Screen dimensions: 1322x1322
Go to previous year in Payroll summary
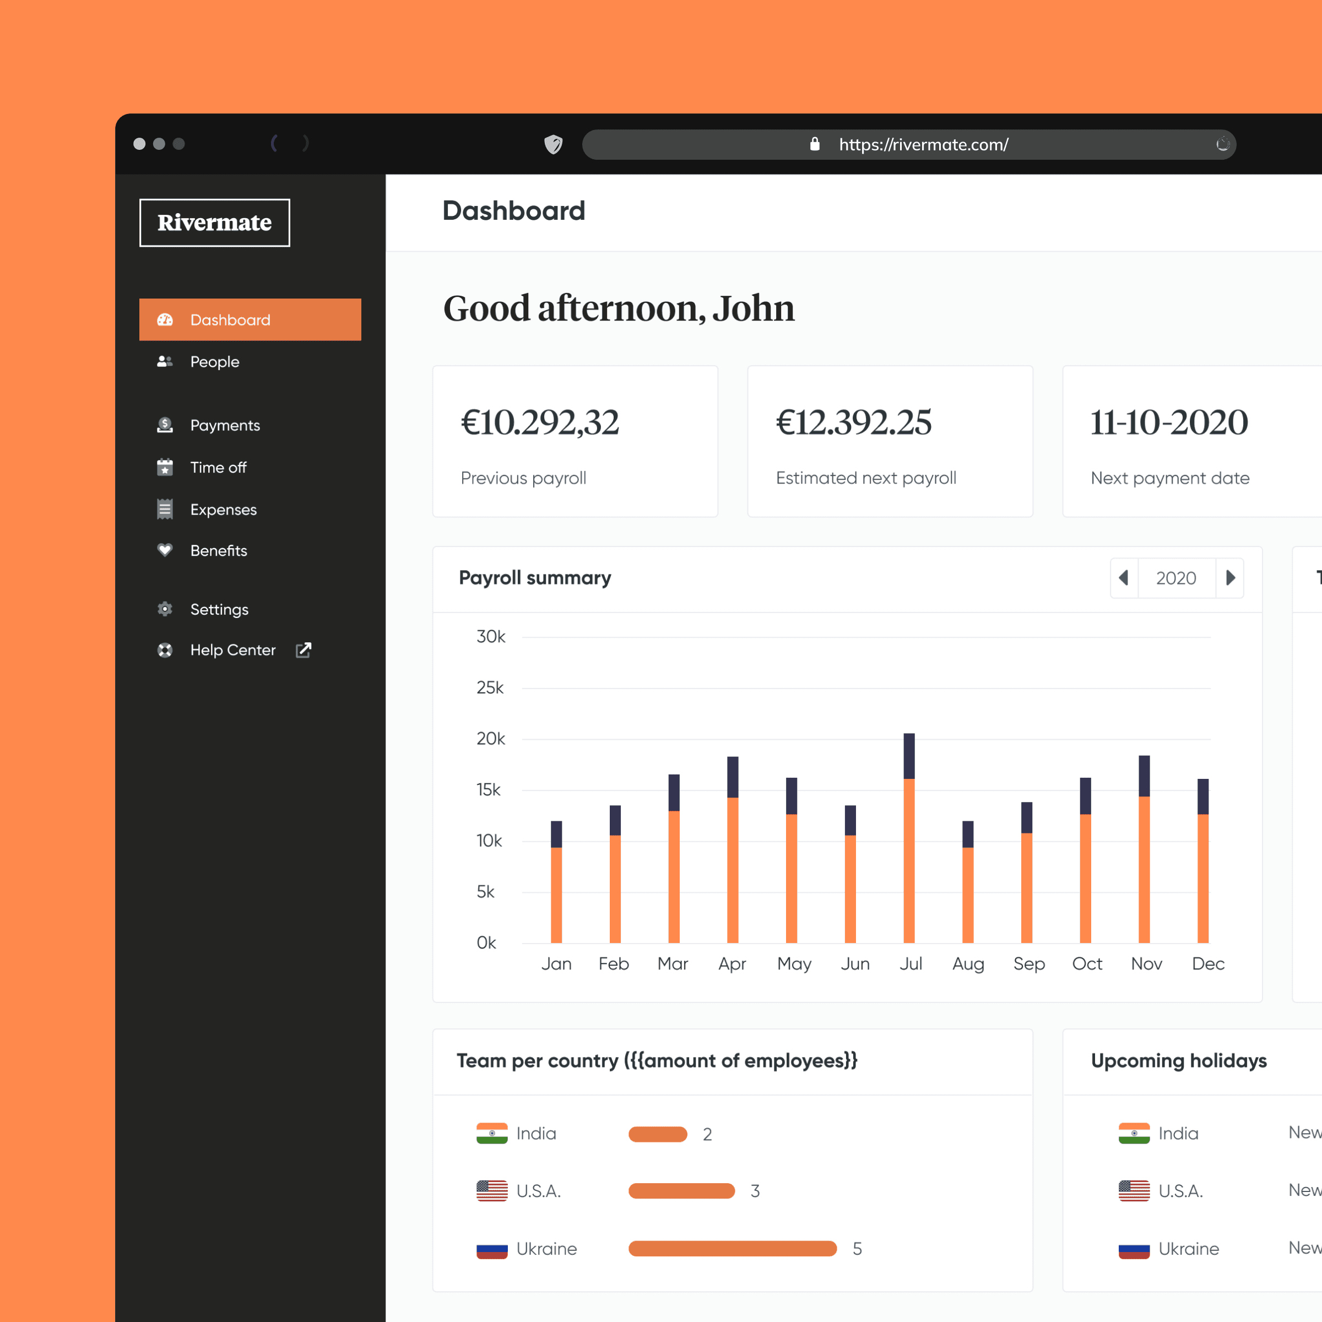tap(1124, 578)
